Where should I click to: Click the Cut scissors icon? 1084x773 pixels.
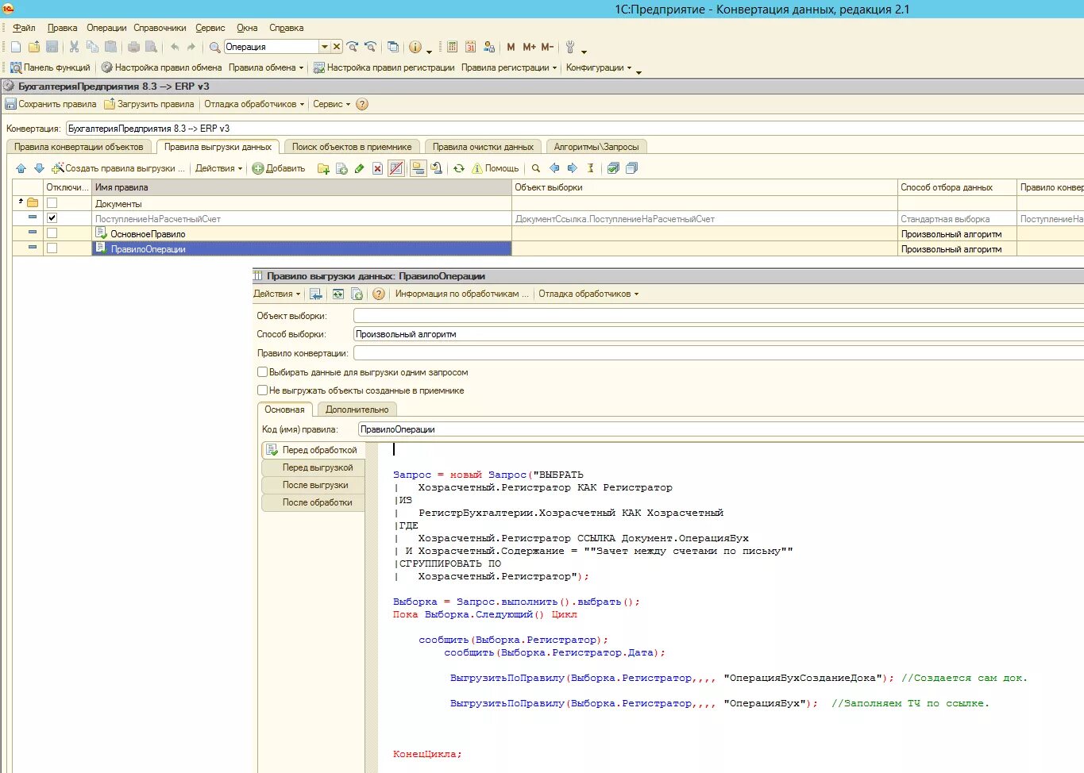pos(74,47)
